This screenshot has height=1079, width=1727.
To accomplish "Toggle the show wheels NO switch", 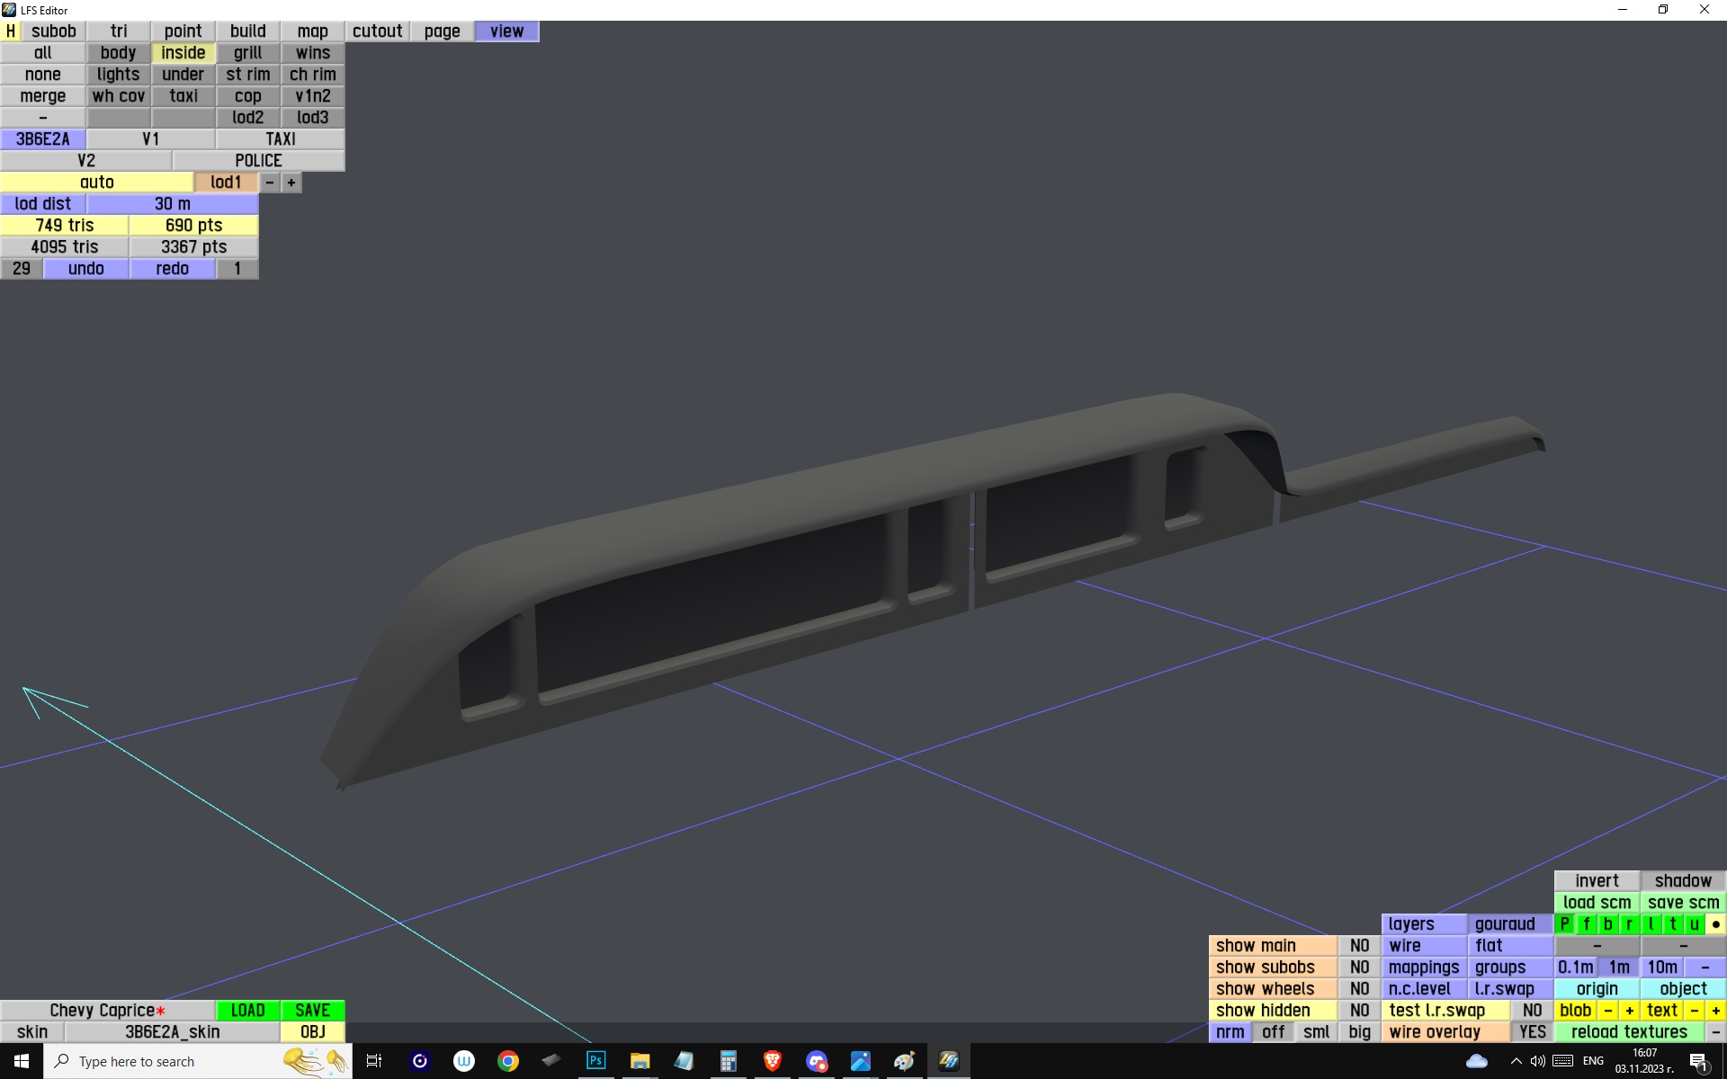I will coord(1359,989).
